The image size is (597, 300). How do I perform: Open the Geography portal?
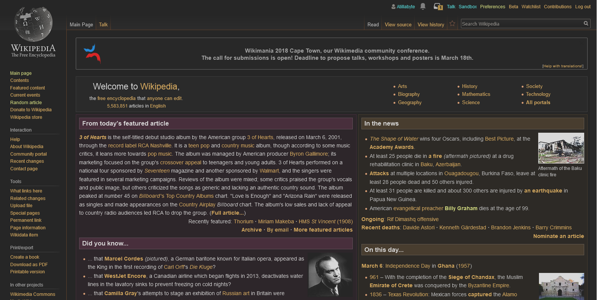pyautogui.click(x=410, y=103)
